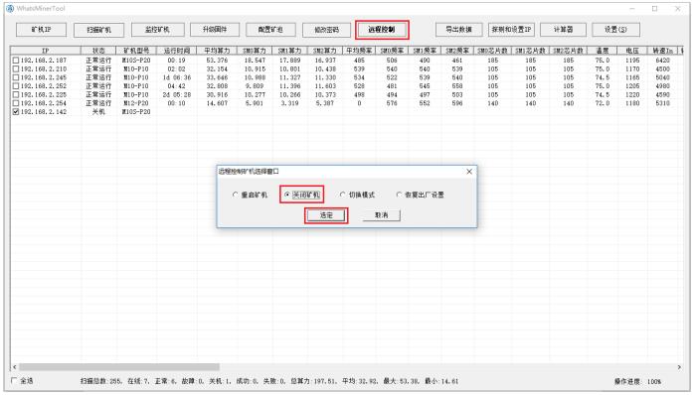Image resolution: width=695 pixels, height=395 pixels.
Task: Sort by the 矿机型号 model column header
Action: click(136, 51)
